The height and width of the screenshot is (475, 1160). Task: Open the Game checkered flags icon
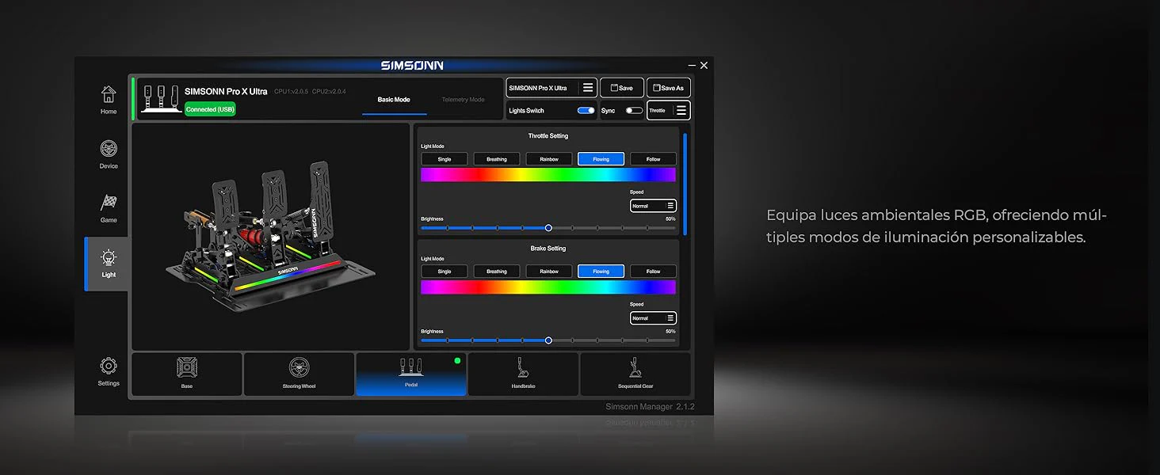click(109, 203)
